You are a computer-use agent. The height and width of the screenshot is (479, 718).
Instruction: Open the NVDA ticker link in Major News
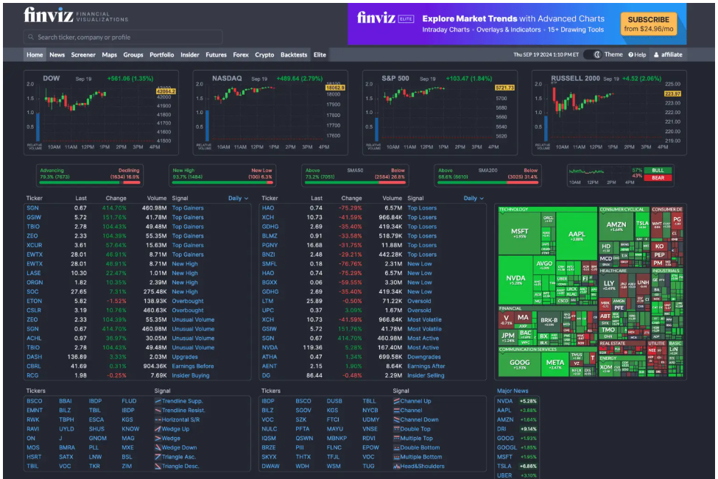pyautogui.click(x=504, y=401)
